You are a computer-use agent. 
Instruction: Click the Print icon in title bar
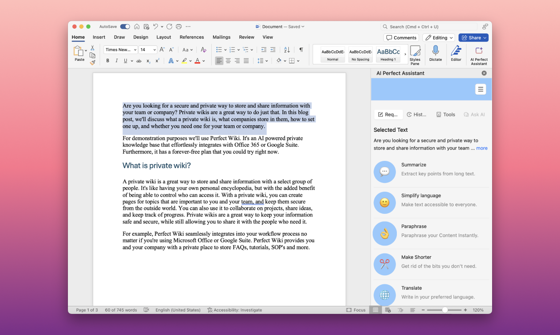179,26
